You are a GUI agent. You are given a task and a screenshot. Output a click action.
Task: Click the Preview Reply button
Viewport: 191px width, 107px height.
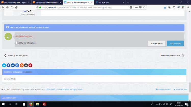pos(156,43)
